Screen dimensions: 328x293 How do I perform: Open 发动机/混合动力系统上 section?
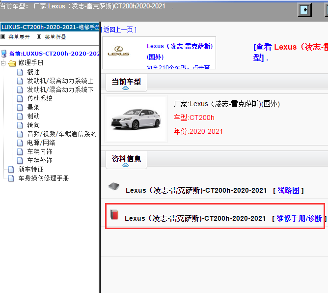point(60,81)
